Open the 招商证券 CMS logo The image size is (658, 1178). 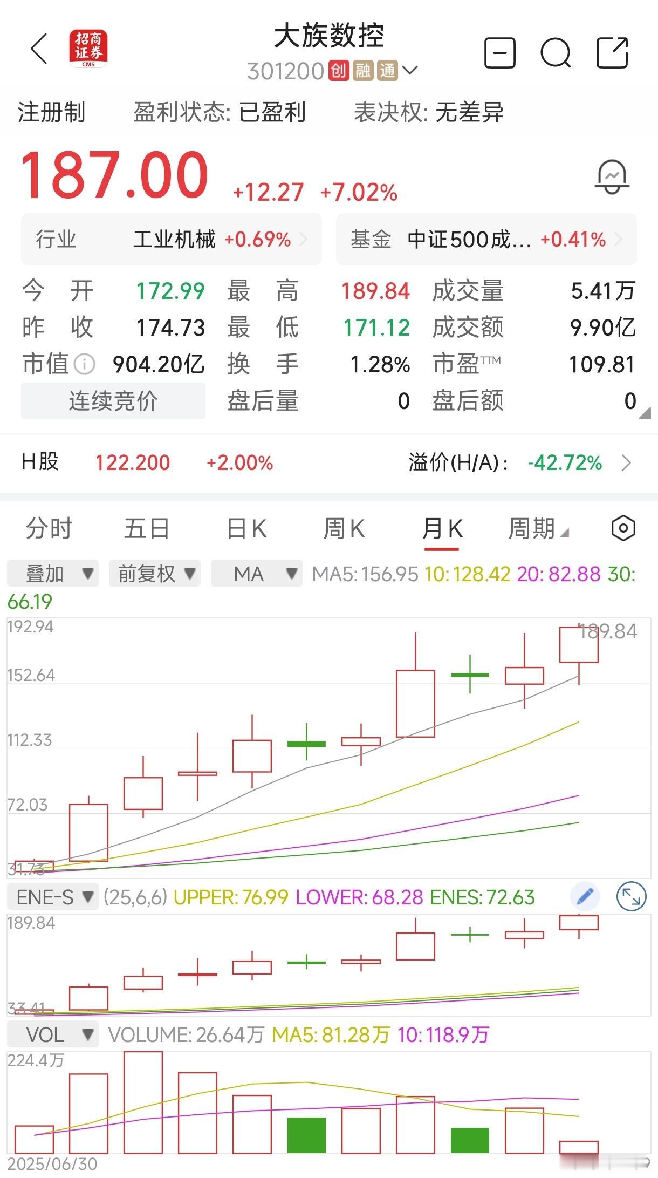[88, 49]
